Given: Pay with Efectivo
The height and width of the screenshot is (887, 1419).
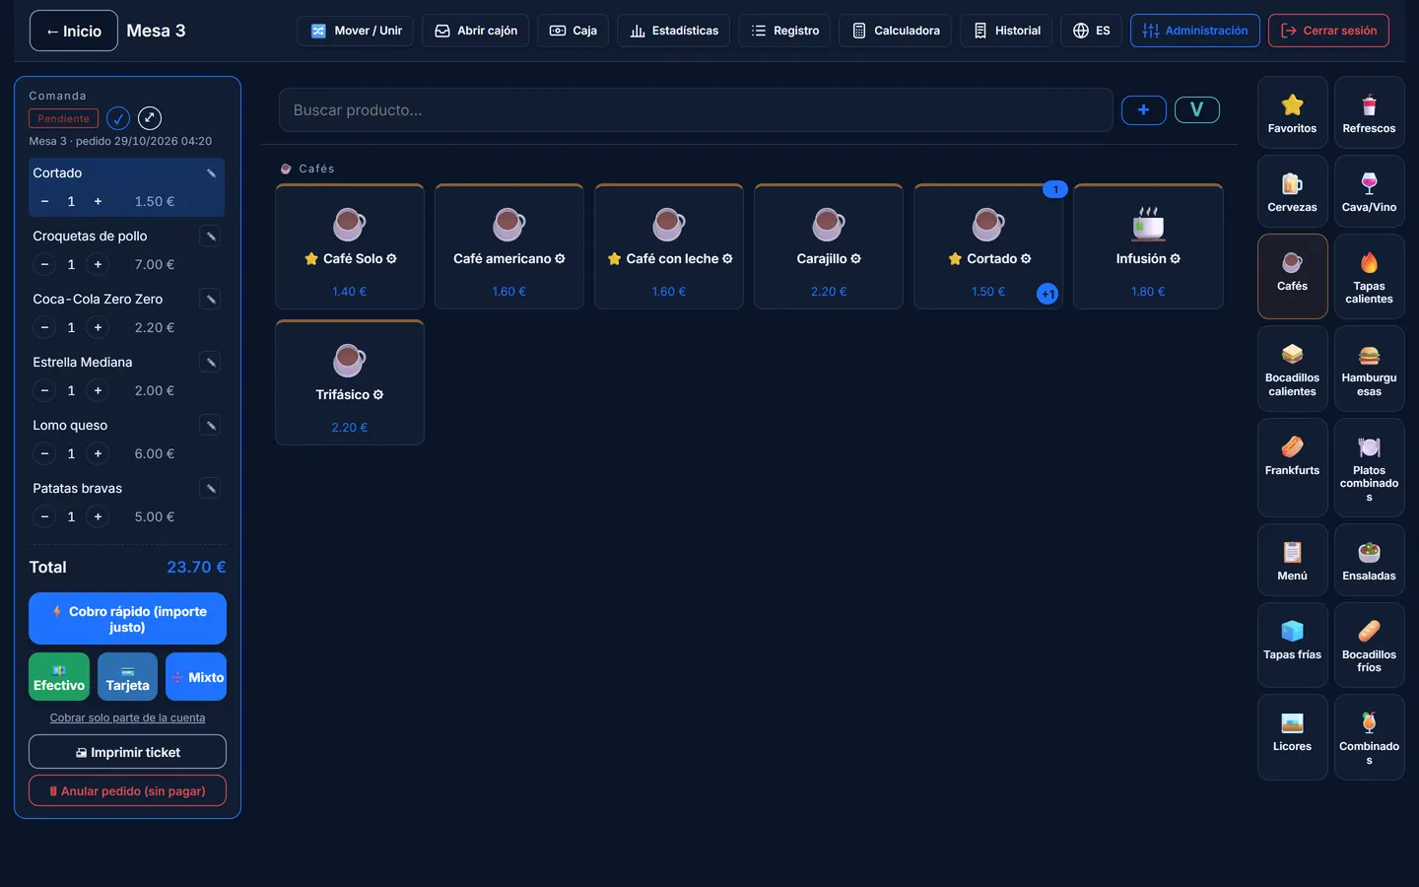Looking at the screenshot, I should tap(59, 677).
